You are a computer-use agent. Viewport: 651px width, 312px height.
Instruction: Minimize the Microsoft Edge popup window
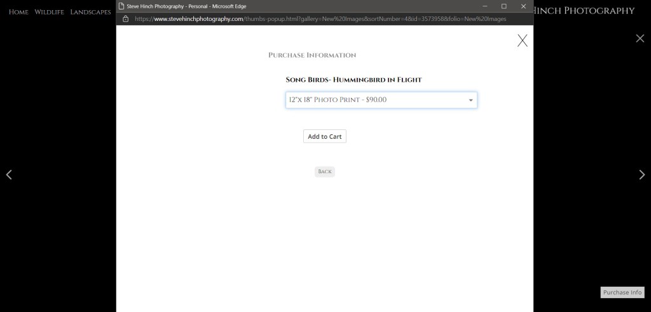pyautogui.click(x=484, y=6)
